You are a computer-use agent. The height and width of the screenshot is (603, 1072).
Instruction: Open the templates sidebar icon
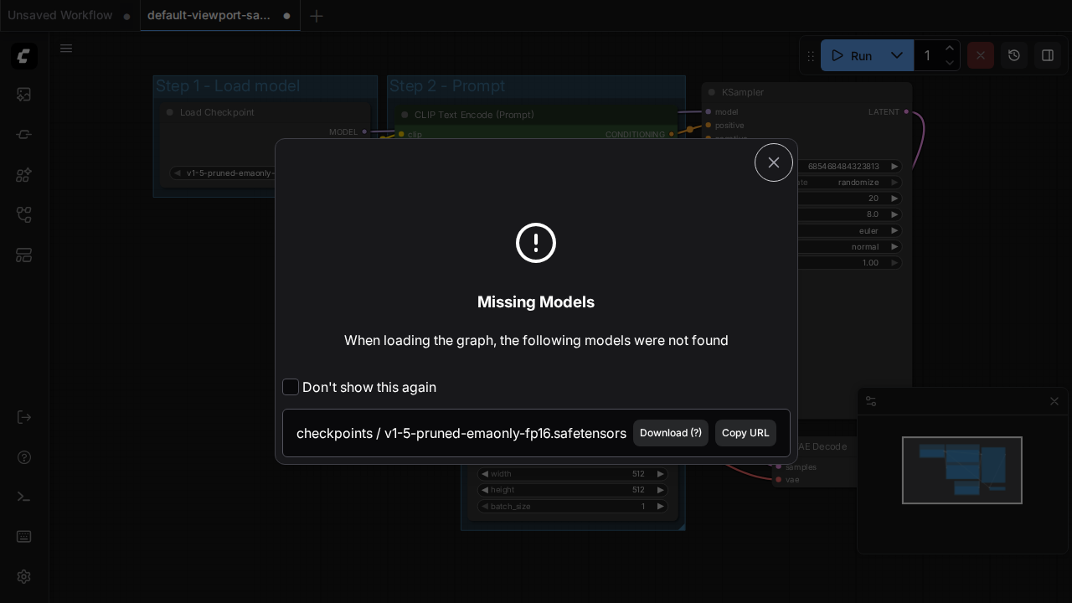(x=23, y=255)
